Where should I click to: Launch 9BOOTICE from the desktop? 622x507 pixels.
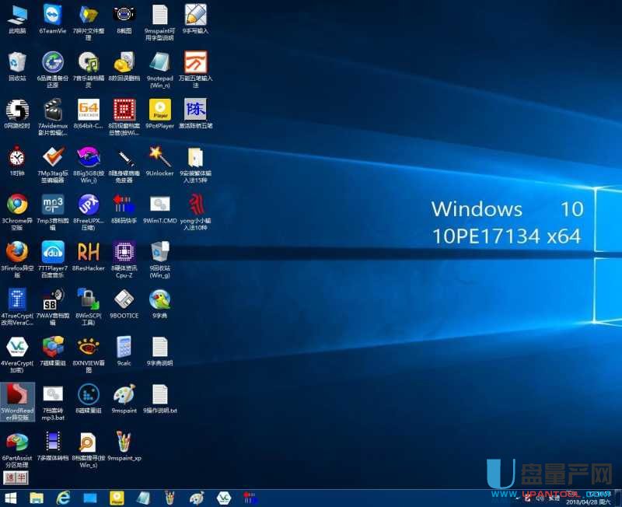tap(124, 304)
